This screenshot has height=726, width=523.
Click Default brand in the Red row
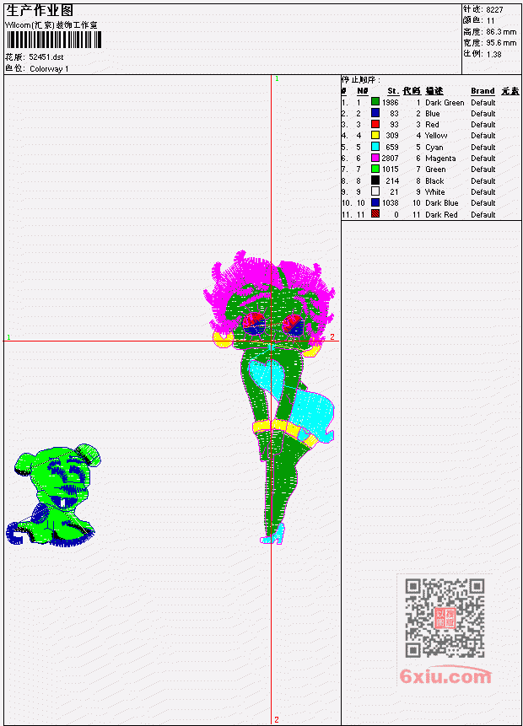click(483, 124)
